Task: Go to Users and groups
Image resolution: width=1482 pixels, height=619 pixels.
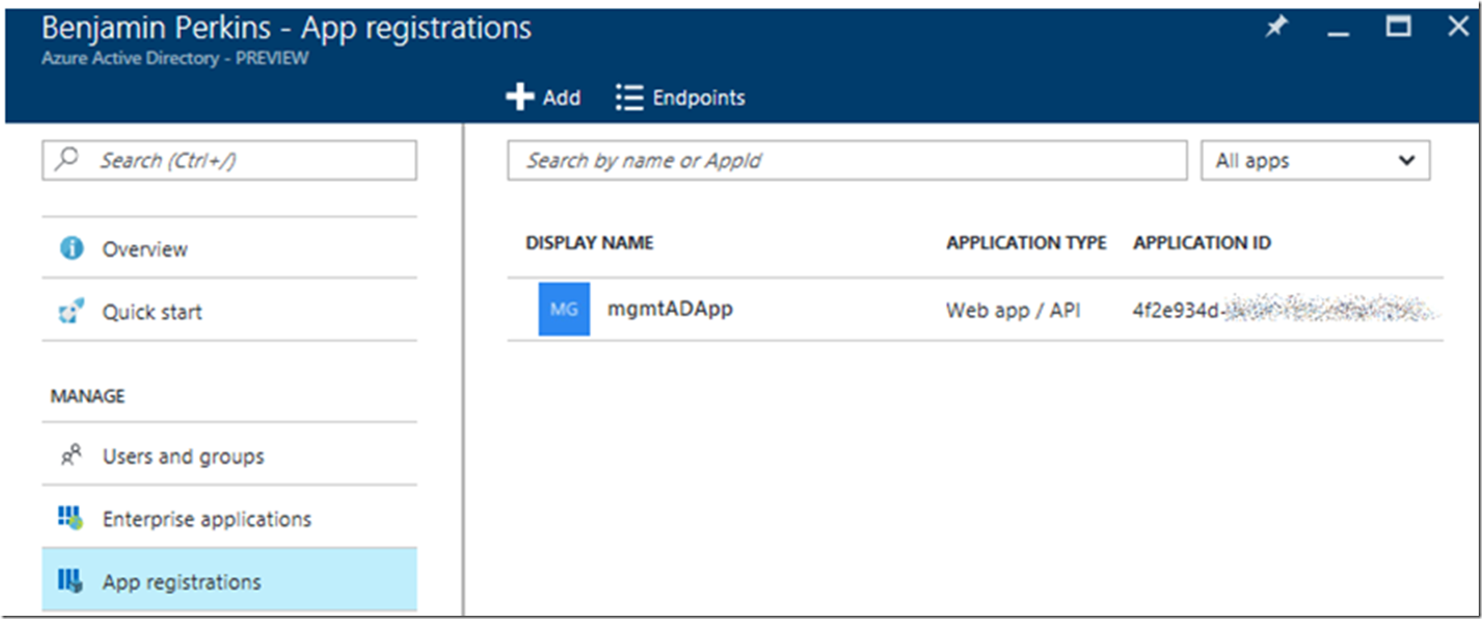Action: pos(183,456)
